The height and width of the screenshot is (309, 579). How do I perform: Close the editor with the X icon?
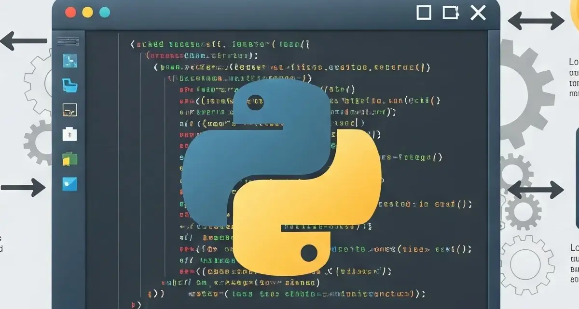(478, 13)
